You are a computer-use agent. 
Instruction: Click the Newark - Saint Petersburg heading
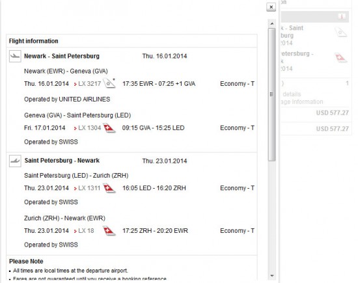(x=62, y=56)
